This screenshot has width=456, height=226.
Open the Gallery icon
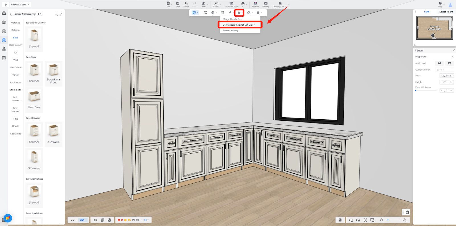[x=266, y=4]
